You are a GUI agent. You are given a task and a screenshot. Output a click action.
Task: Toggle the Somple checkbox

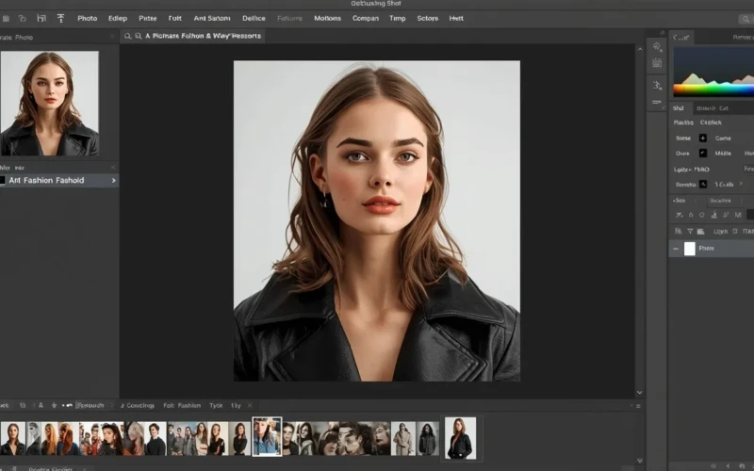tap(702, 185)
